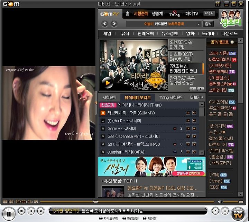Open 왜 이러니 - 티아라(T-ara) chart entry
Screen dimensions: 249x222
click(140, 105)
